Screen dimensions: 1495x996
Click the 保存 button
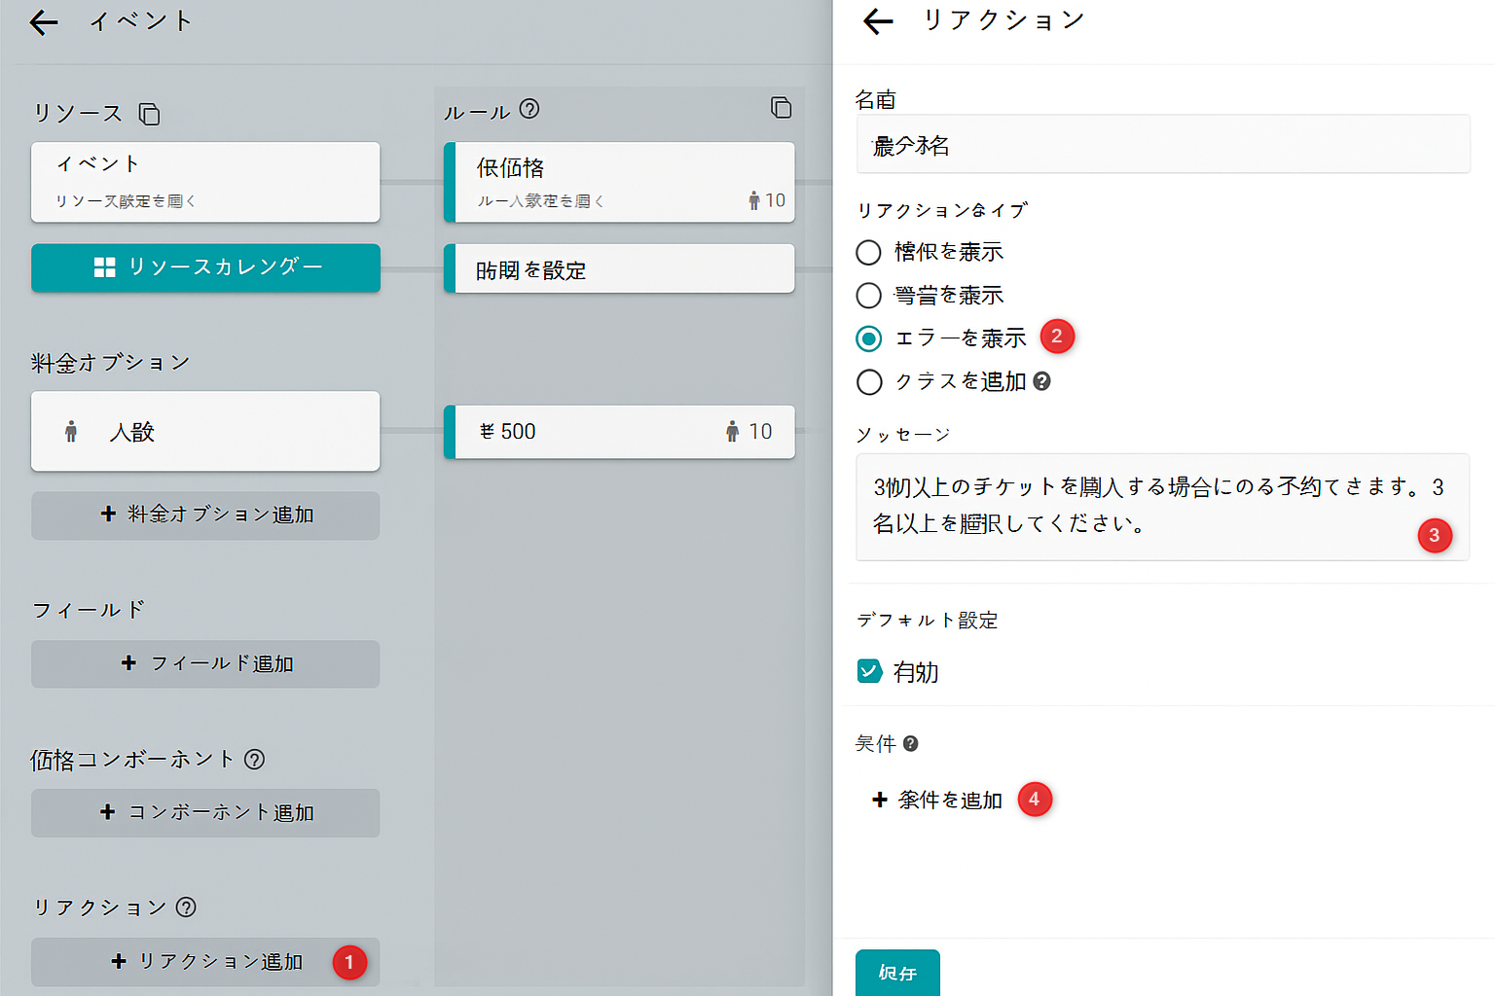(x=897, y=973)
